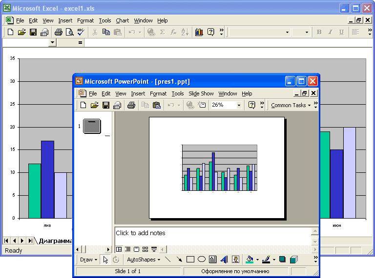This screenshot has height=278, width=375.
Task: Open AutoShapes dropdown
Action: 144,259
